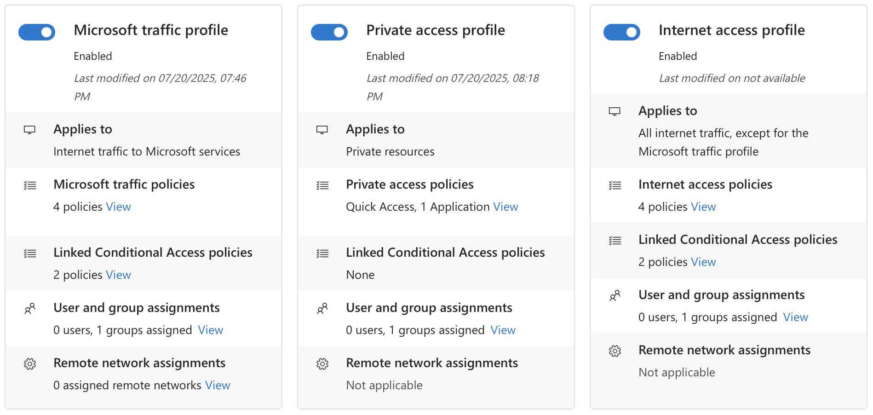The width and height of the screenshot is (873, 415).
Task: Click users icon in Private access assignments
Action: pos(322,308)
